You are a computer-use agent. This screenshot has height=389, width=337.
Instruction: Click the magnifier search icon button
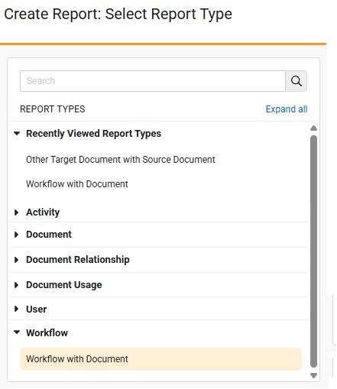[x=296, y=81]
